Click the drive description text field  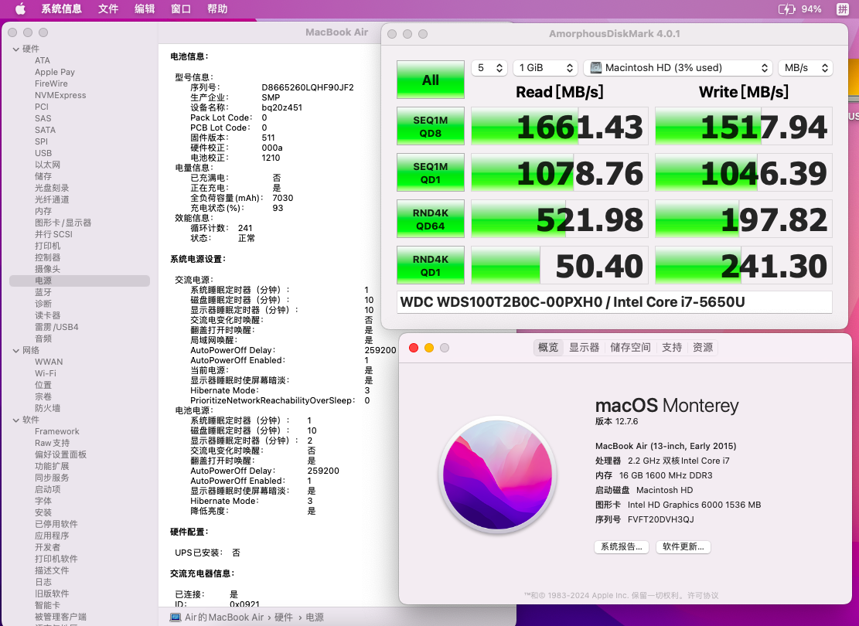point(615,302)
